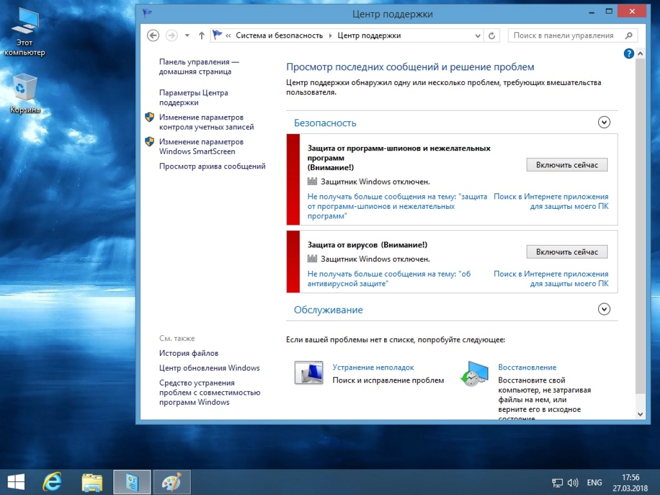Close the Центр поддержки window

coord(632,11)
